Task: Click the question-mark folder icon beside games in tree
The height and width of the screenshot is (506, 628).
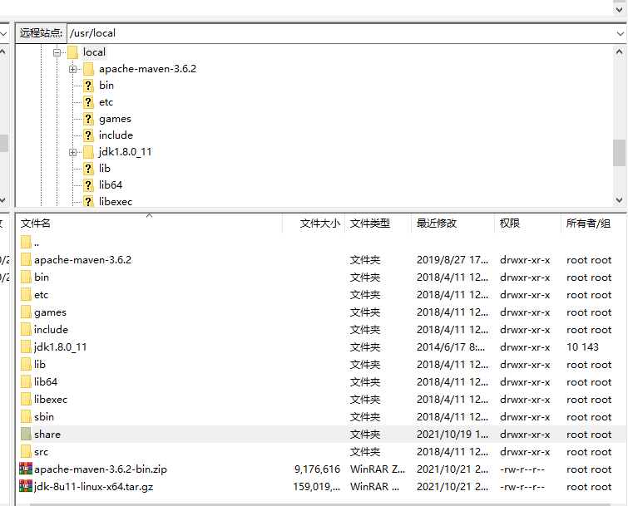Action: [x=88, y=119]
